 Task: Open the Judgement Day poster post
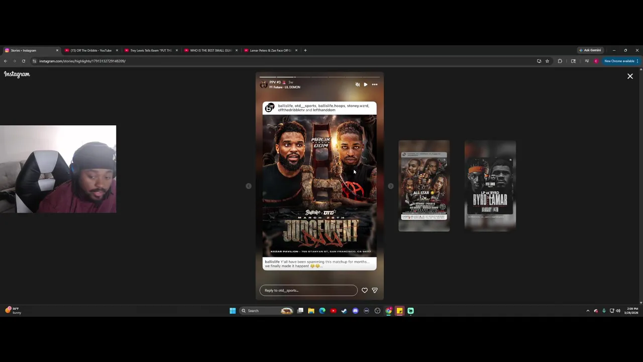[x=319, y=186]
